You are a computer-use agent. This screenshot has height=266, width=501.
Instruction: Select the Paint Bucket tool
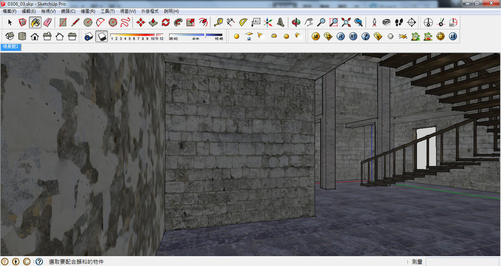(35, 22)
